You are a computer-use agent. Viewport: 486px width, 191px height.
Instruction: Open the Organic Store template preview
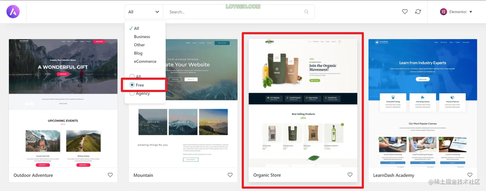(303, 103)
